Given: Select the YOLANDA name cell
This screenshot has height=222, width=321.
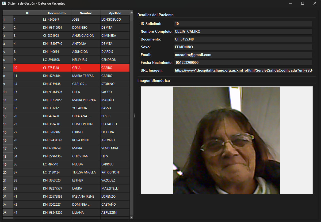Looking at the screenshot, I should [x=86, y=108].
